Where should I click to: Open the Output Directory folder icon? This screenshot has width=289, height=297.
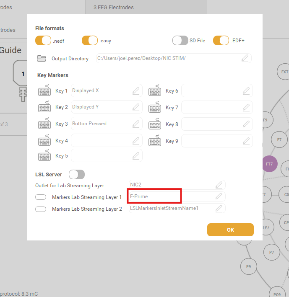click(42, 59)
